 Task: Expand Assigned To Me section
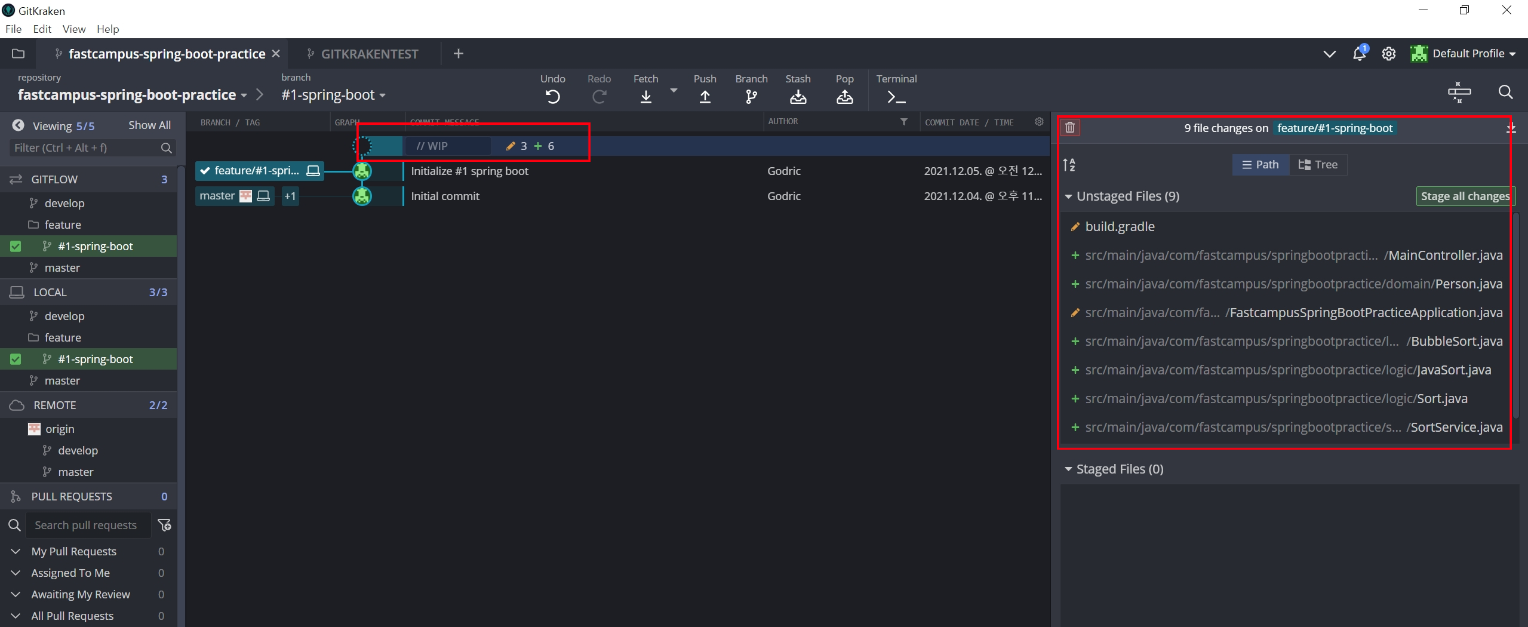[x=16, y=573]
